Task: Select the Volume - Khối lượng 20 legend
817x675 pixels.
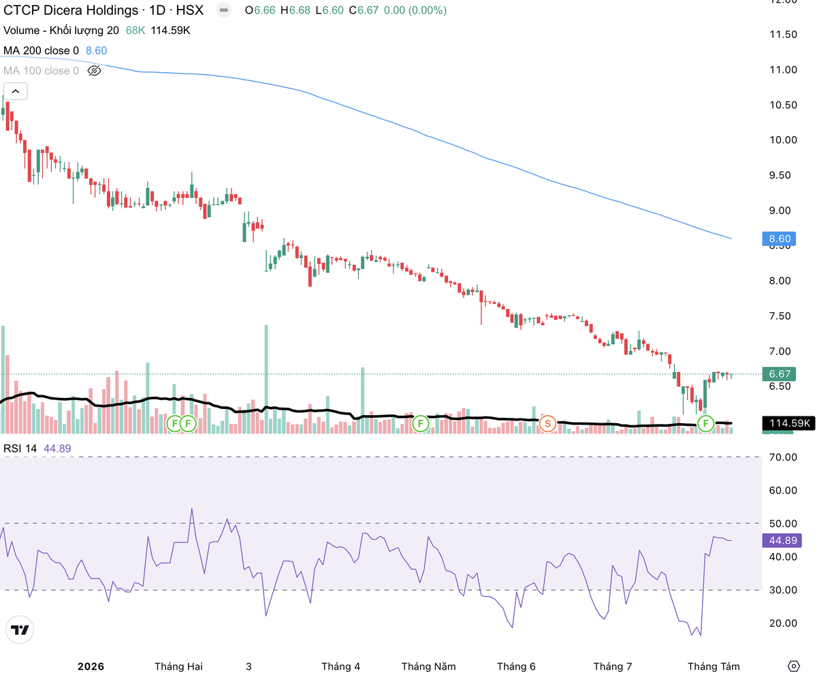Action: [x=61, y=31]
